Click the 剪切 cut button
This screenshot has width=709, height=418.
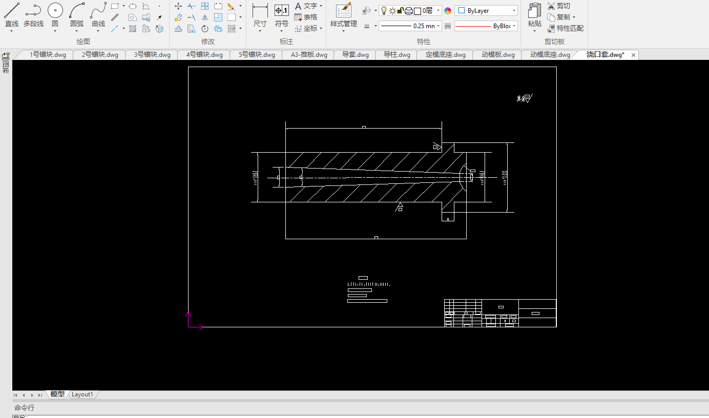coord(558,6)
